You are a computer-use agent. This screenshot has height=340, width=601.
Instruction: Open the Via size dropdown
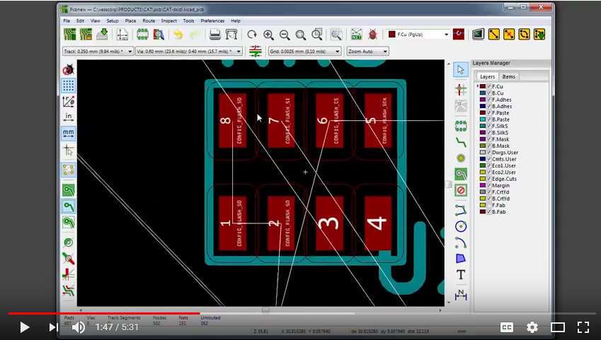189,52
